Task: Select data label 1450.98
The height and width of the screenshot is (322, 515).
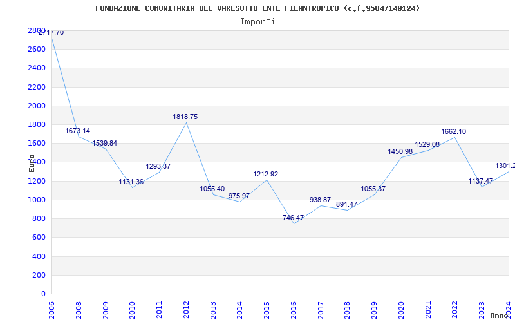Action: 400,151
